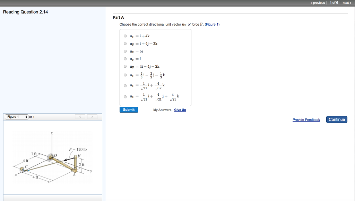The height and width of the screenshot is (201, 355).
Task: Select the answer with square root 17
Action: coord(125,86)
